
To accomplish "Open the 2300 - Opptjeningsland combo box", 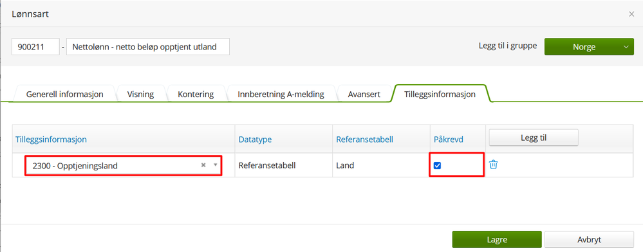I will (124, 166).
